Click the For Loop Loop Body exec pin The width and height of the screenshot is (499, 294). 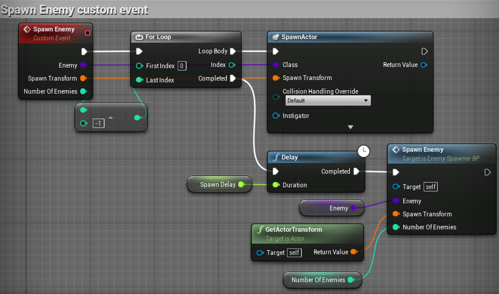[233, 52]
